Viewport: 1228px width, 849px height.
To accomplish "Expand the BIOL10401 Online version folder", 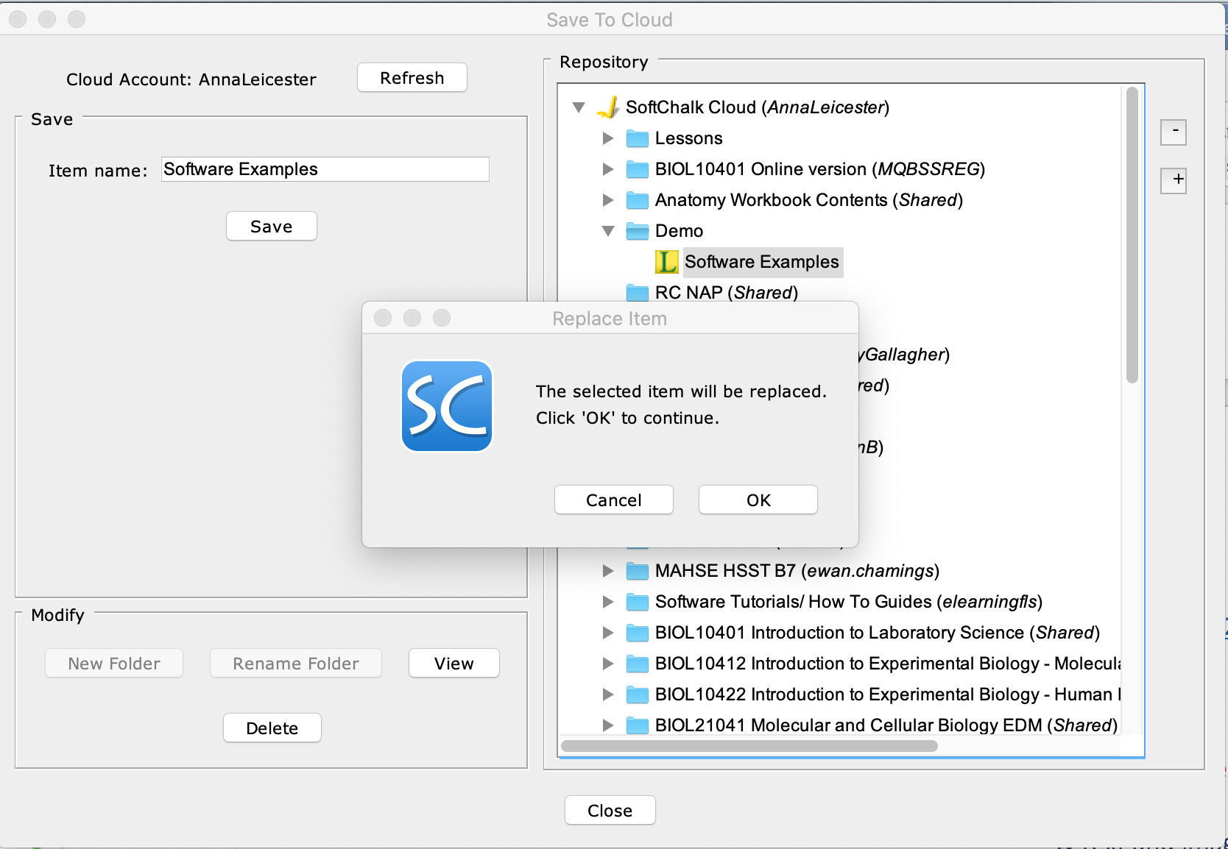I will coord(608,169).
